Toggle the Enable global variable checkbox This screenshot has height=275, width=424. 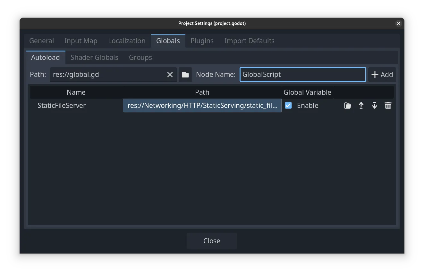tap(288, 106)
